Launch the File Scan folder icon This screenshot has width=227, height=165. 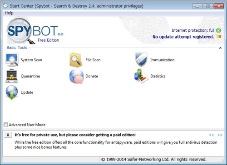point(76,60)
